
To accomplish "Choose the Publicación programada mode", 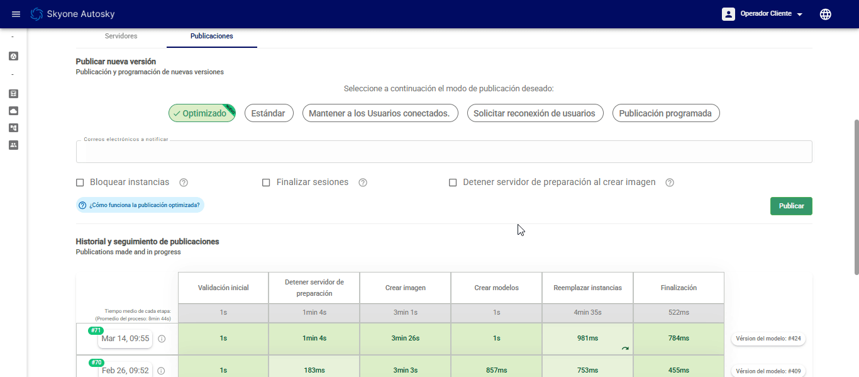I will click(x=665, y=113).
